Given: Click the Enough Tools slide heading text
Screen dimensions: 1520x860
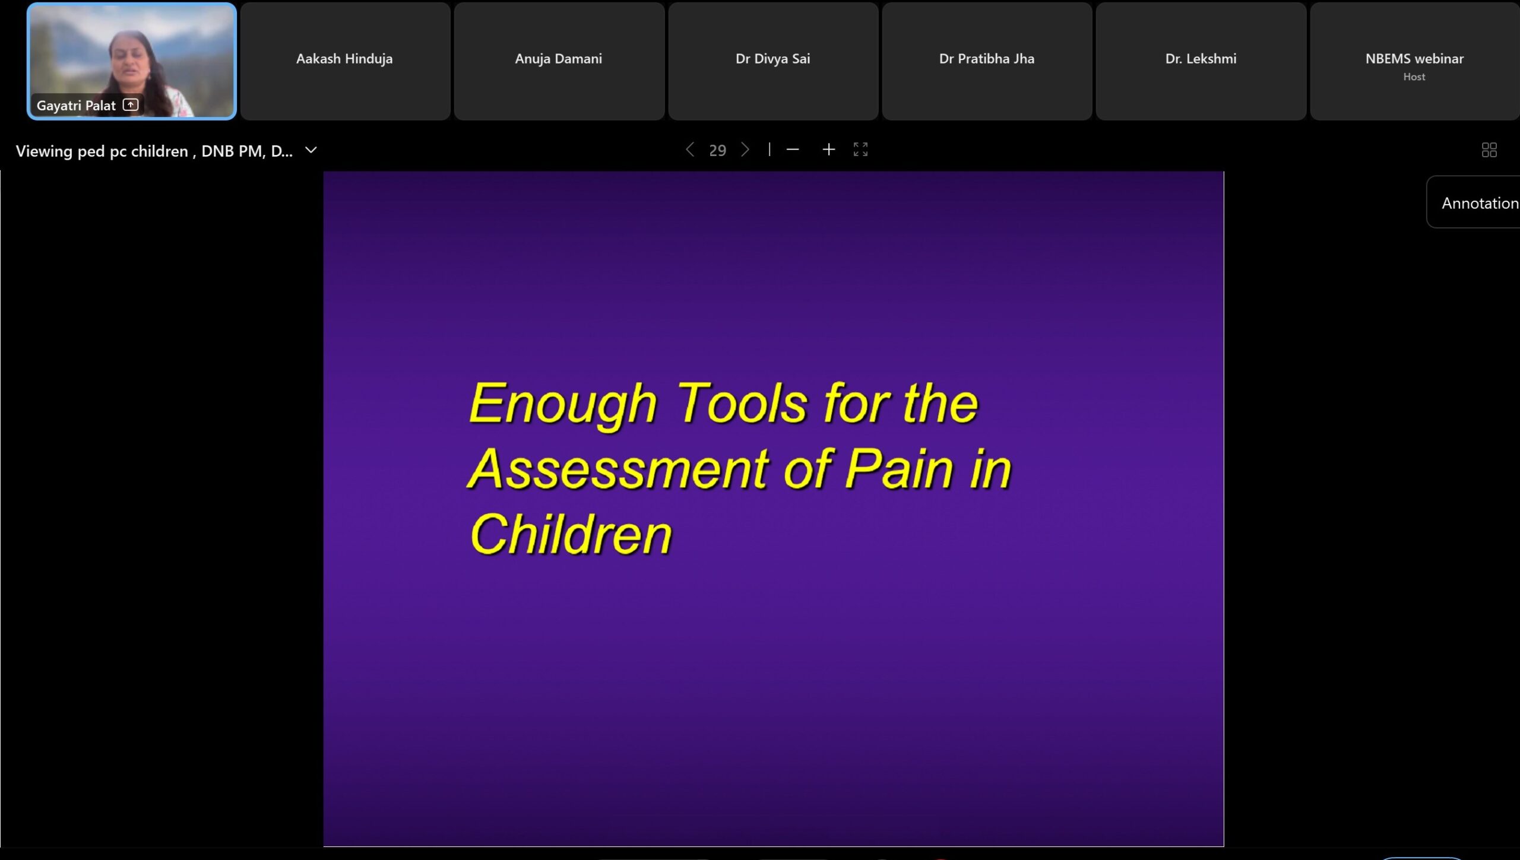Looking at the screenshot, I should 739,468.
